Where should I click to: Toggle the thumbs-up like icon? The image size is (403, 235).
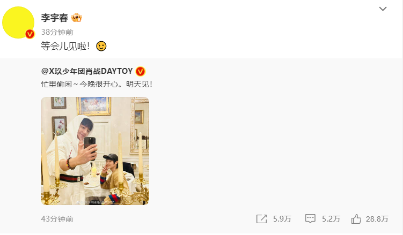click(x=356, y=218)
